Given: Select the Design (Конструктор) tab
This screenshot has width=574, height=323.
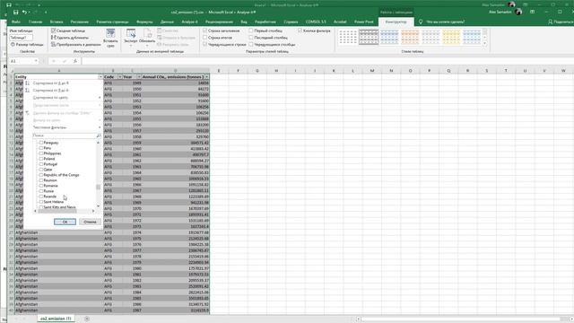Looking at the screenshot, I should (x=396, y=22).
